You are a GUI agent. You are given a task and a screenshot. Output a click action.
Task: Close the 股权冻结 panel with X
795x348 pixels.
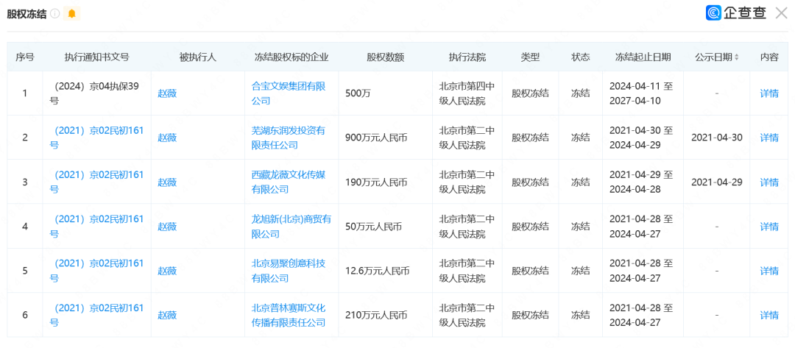click(x=781, y=13)
